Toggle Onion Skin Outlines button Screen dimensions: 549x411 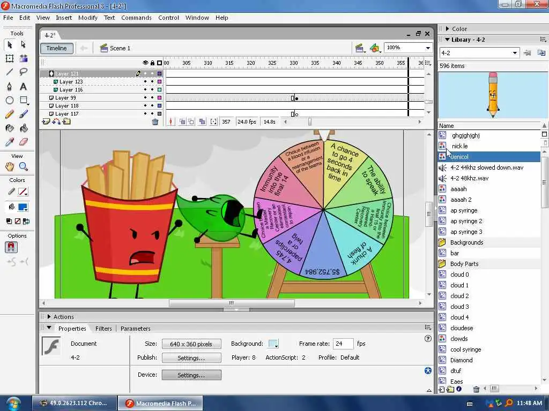191,121
